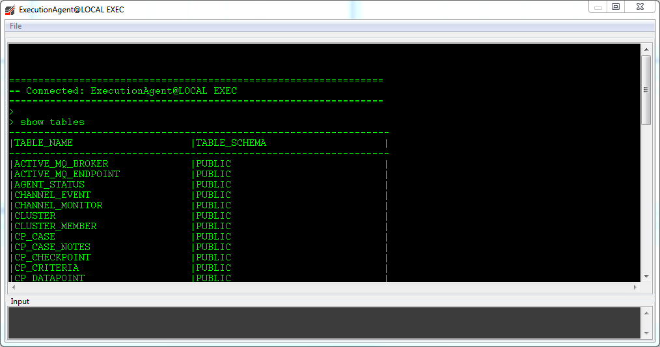660x347 pixels.
Task: Click the CLUSTER_MEMBER table name
Action: pyautogui.click(x=55, y=227)
